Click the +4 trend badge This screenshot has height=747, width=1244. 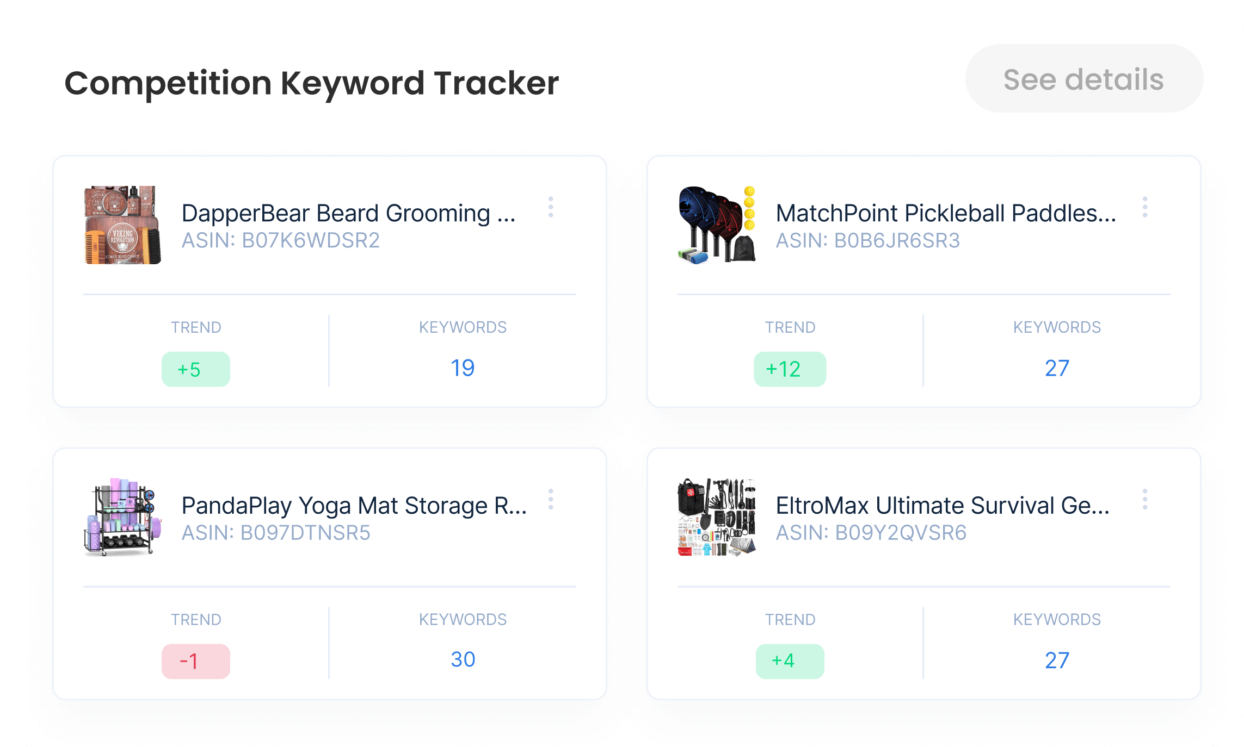click(x=790, y=661)
